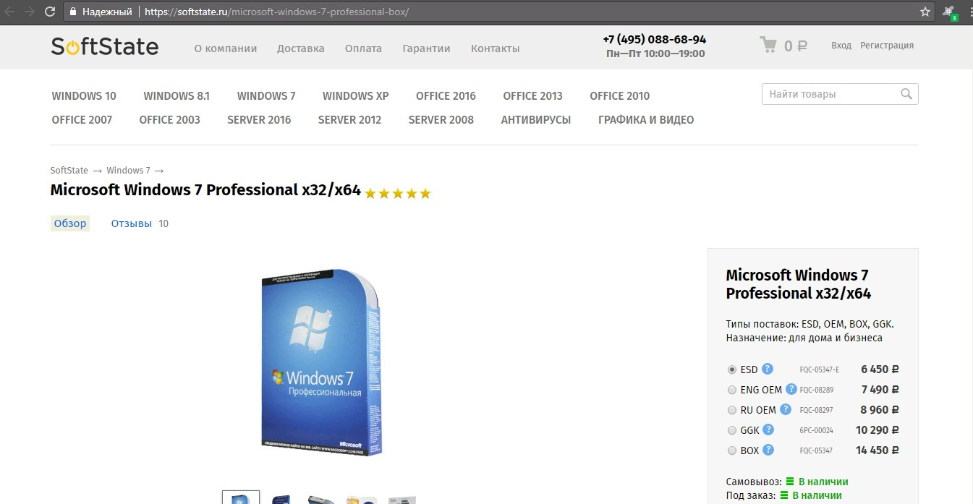
Task: Click the phone number +7 (495) 088-68-94
Action: pyautogui.click(x=655, y=39)
